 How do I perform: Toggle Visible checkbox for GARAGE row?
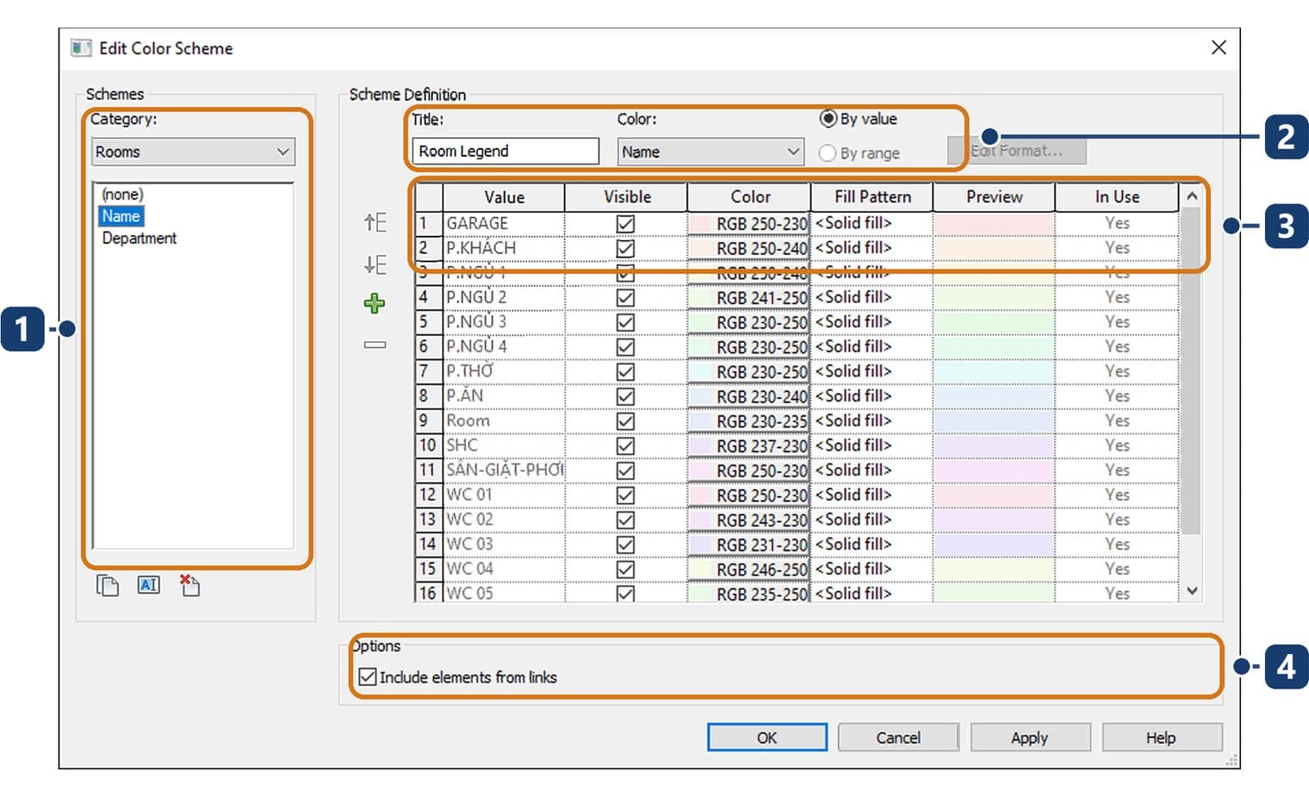[x=626, y=224]
